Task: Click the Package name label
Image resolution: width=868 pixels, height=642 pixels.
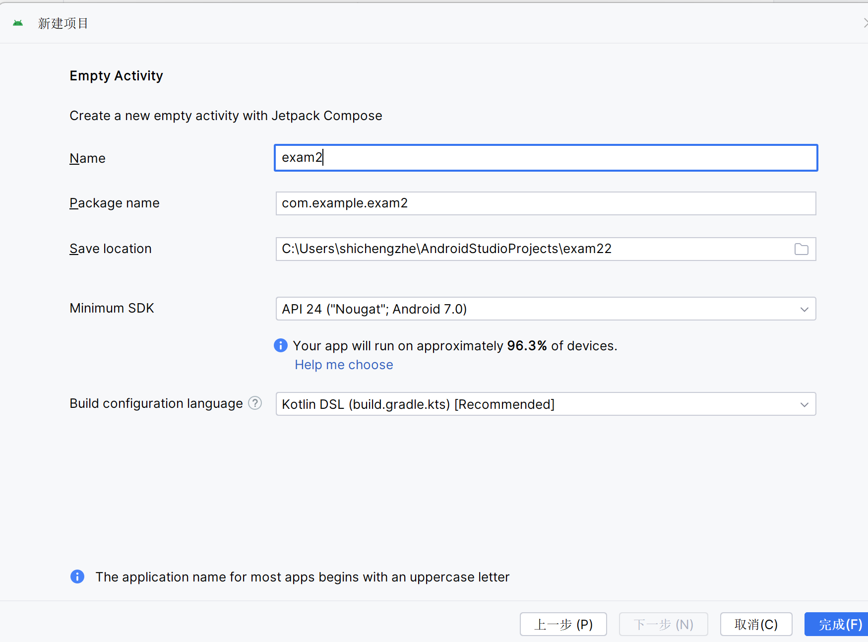Action: (x=115, y=203)
